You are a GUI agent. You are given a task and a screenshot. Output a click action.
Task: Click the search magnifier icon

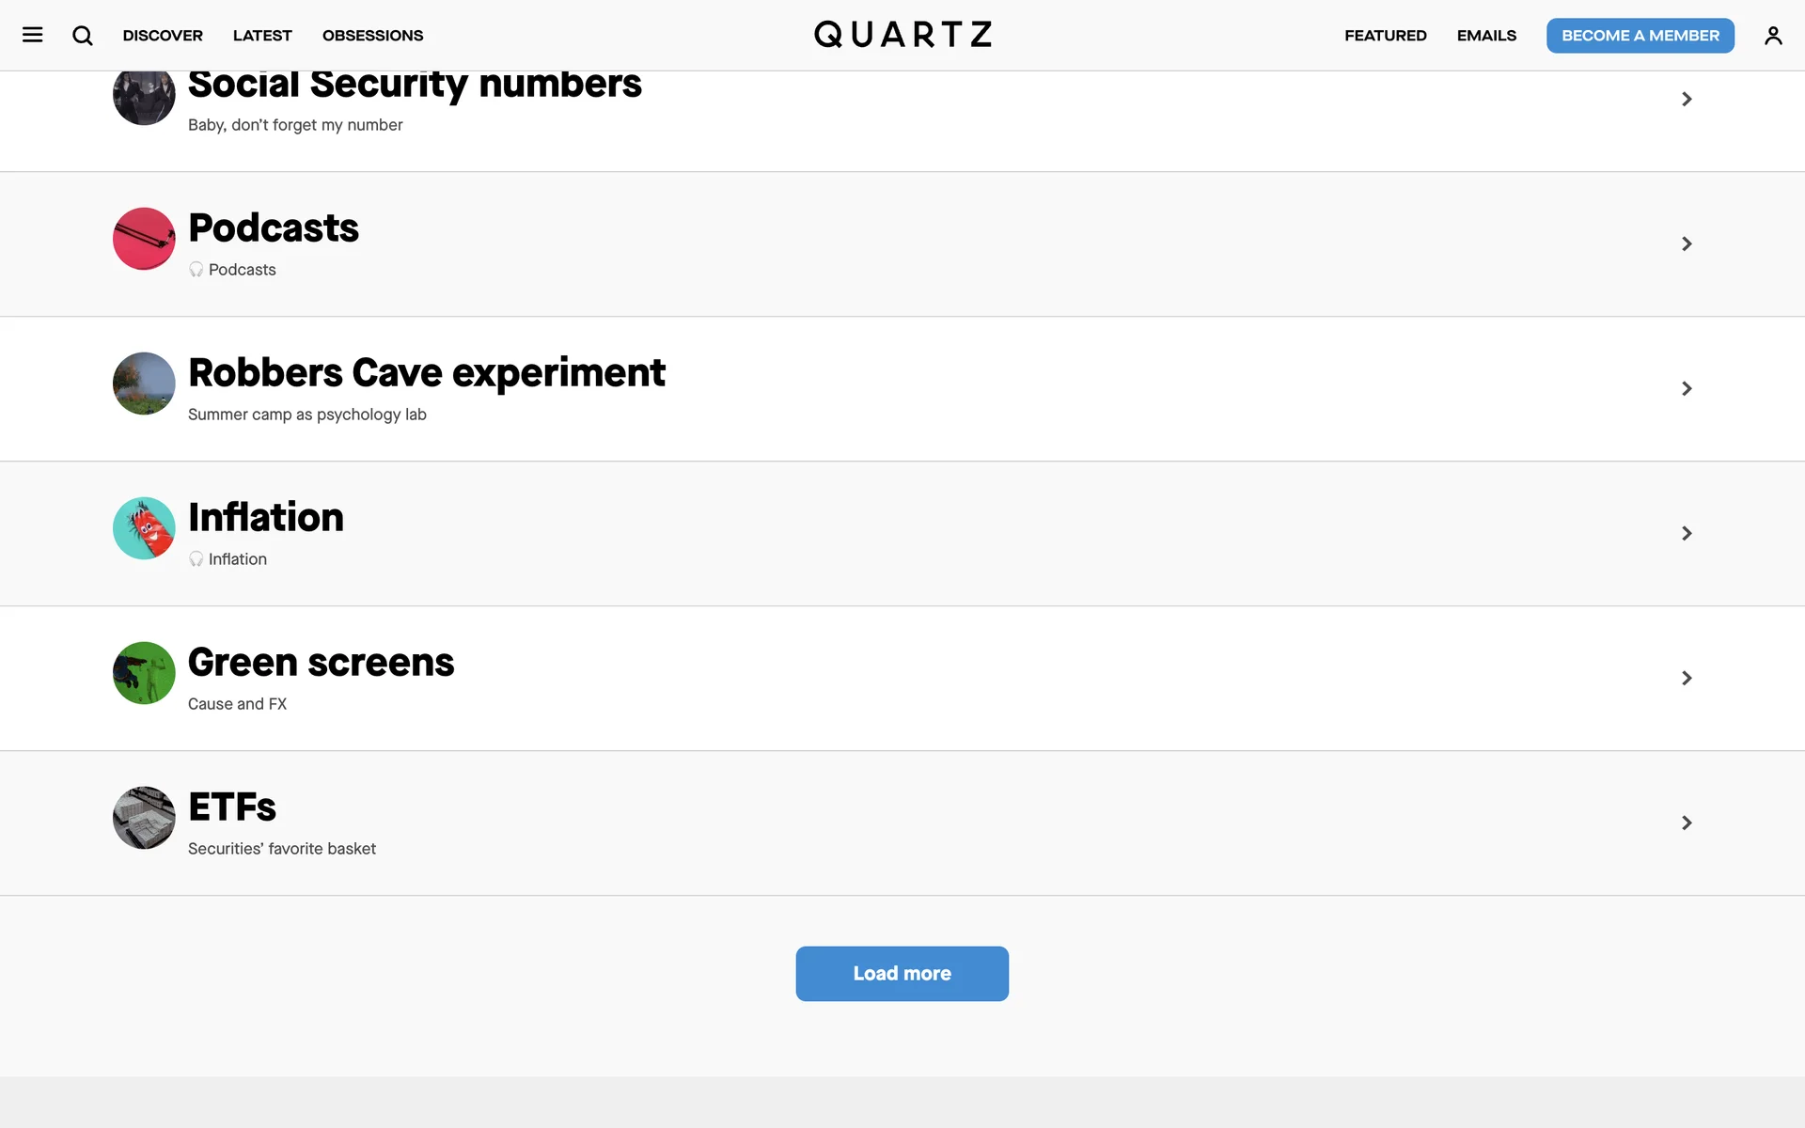point(83,36)
